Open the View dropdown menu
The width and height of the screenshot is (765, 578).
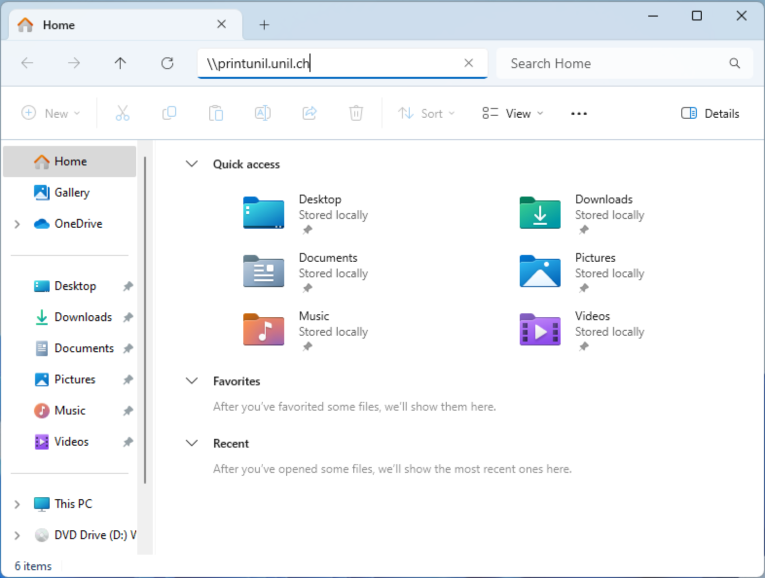click(512, 114)
